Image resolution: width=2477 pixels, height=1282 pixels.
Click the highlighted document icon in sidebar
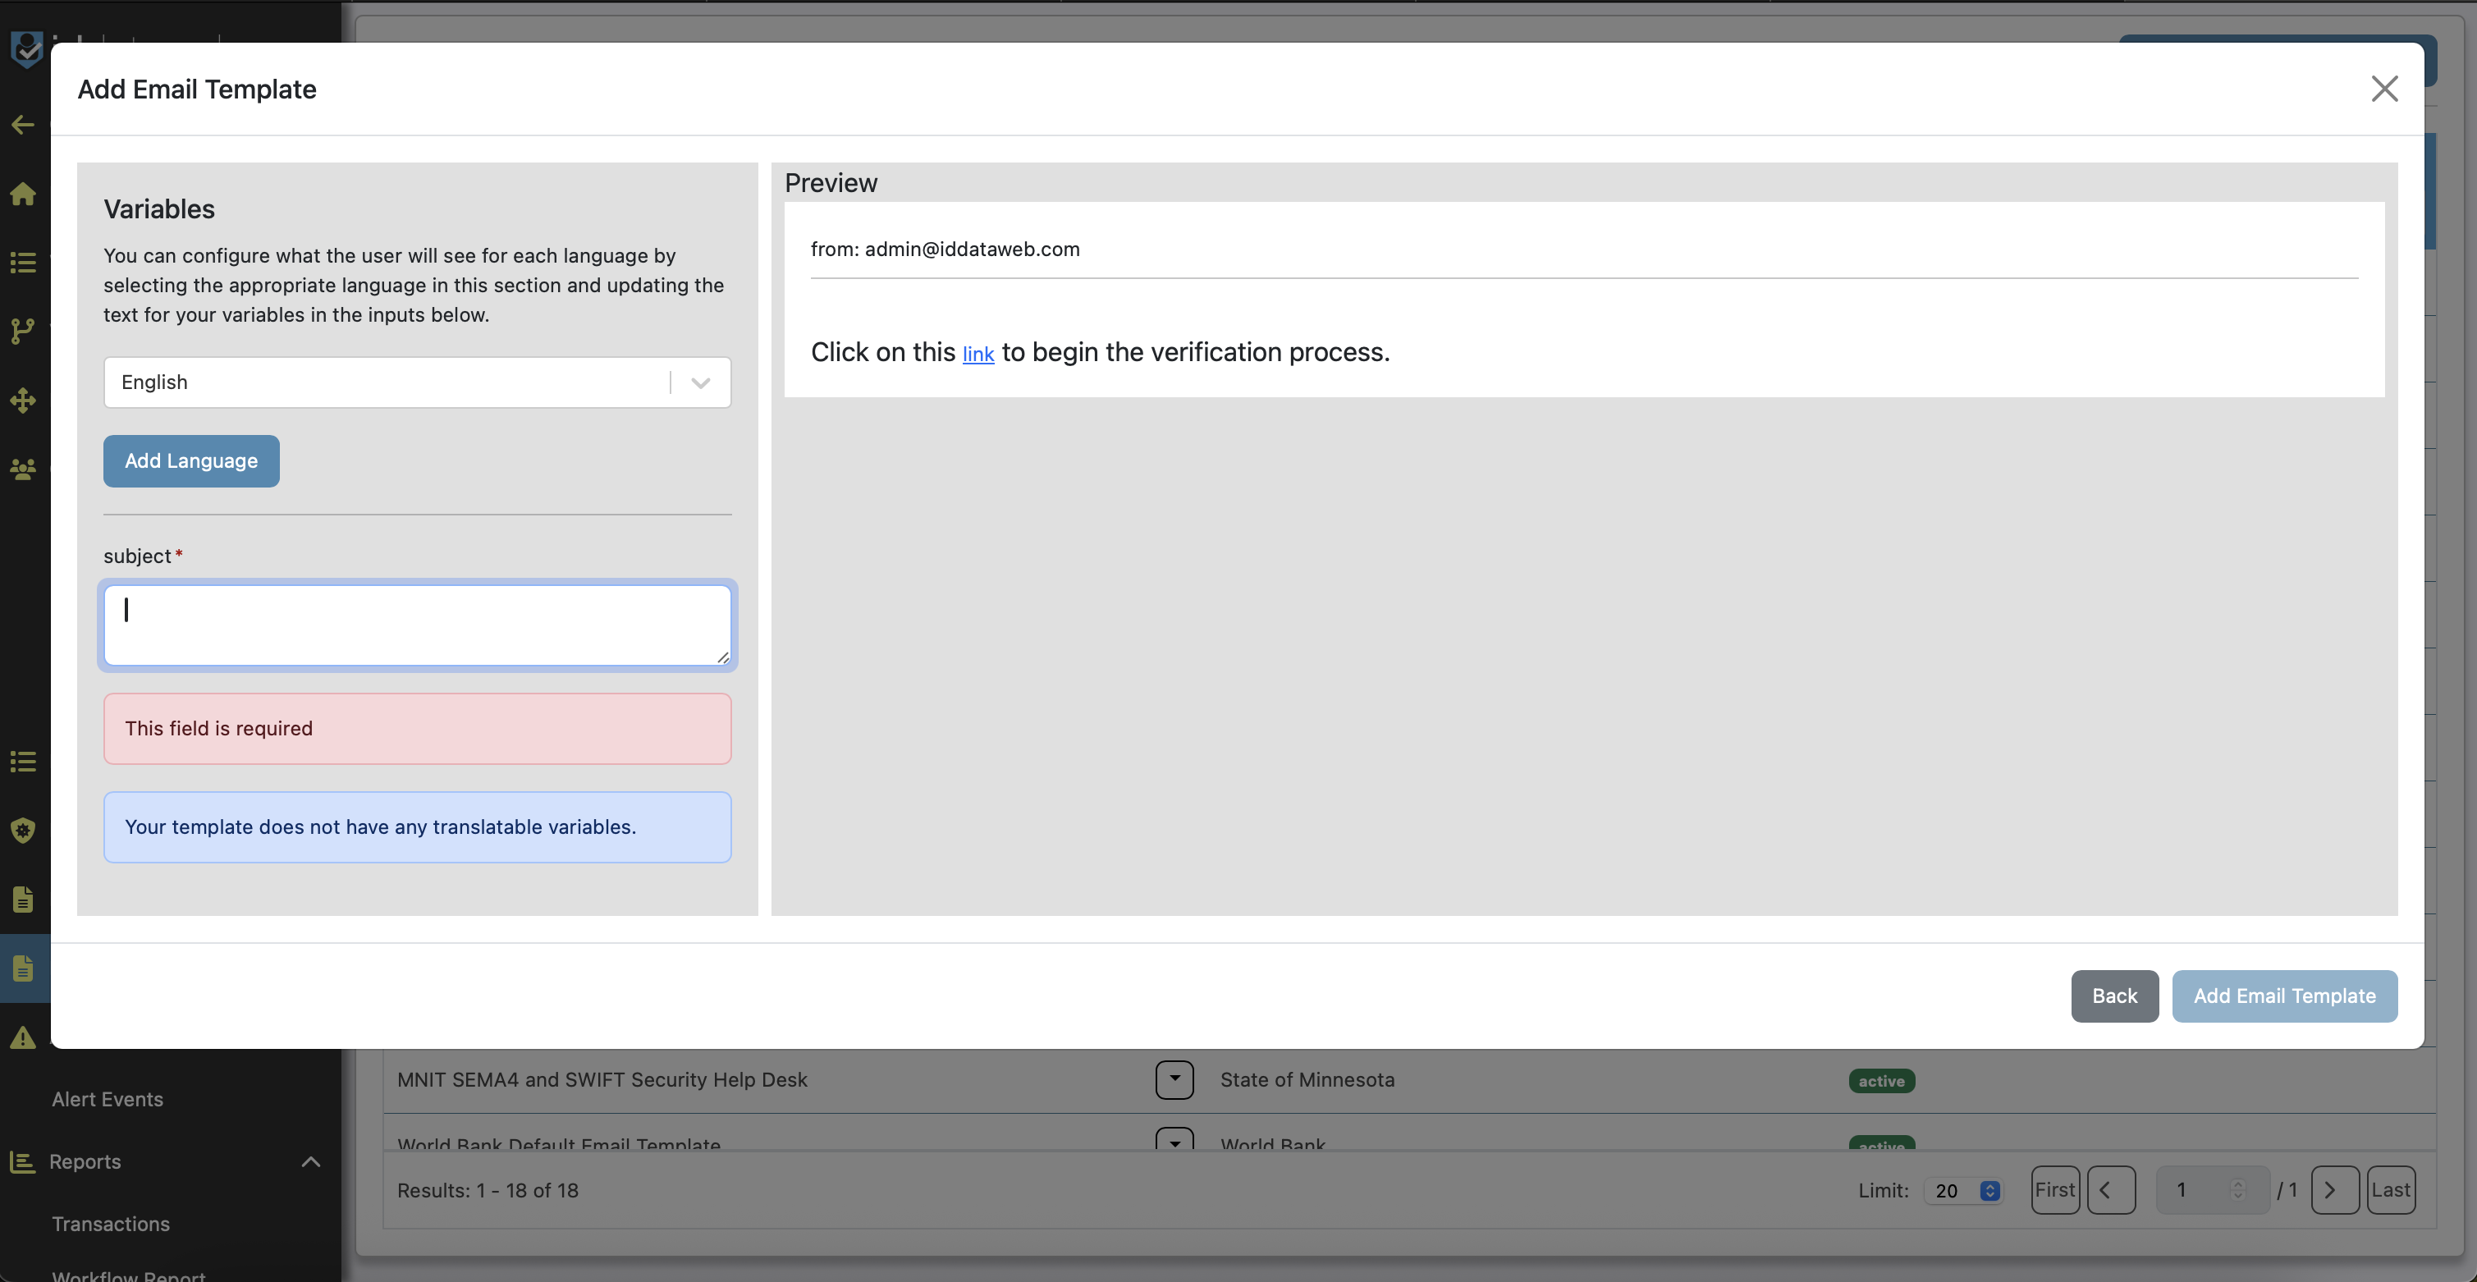coord(23,968)
